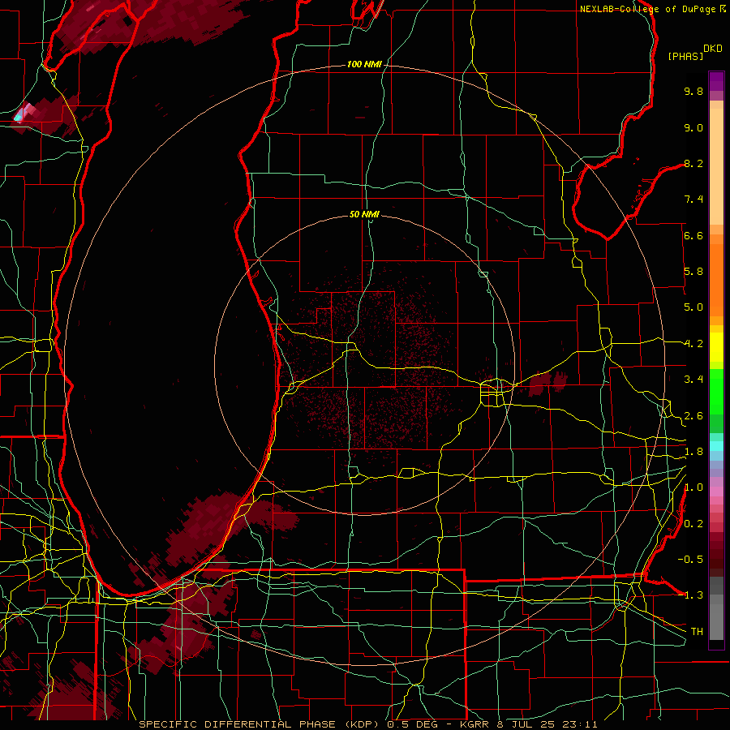The height and width of the screenshot is (730, 730).
Task: Click the 1.8 scale value
Action: pos(693,452)
